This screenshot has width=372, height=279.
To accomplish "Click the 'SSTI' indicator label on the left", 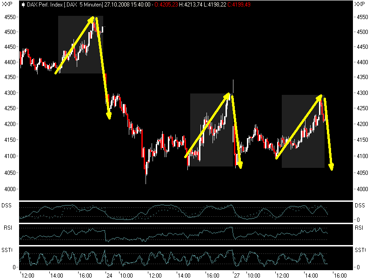I will click(7, 250).
